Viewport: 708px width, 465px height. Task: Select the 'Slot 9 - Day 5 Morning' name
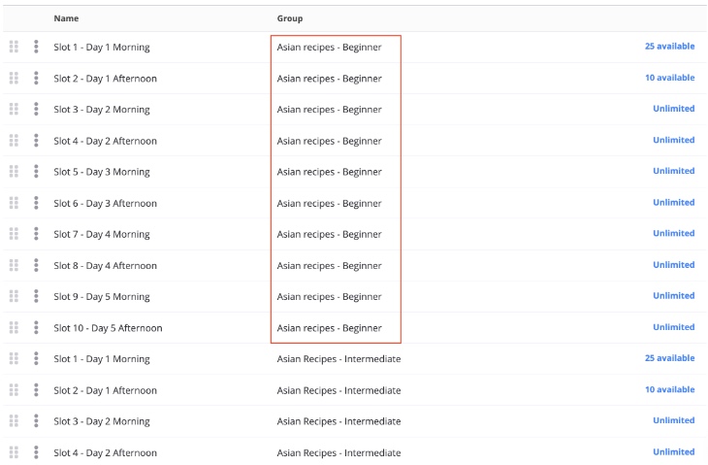[x=102, y=296]
